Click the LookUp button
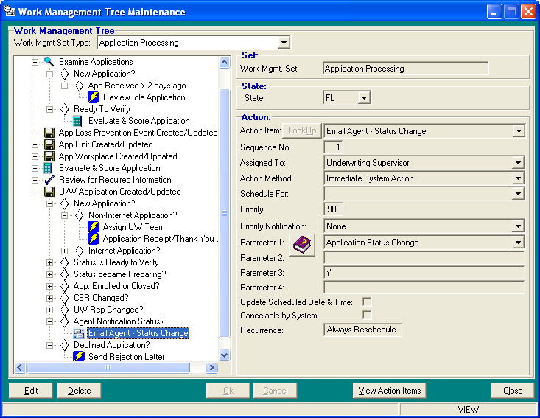540x418 pixels. [x=302, y=130]
